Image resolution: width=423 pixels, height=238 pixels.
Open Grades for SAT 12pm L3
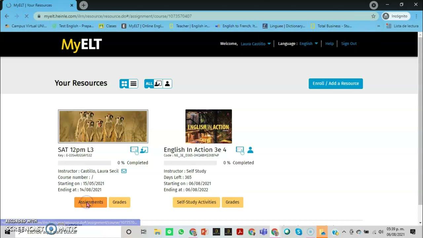[119, 202]
